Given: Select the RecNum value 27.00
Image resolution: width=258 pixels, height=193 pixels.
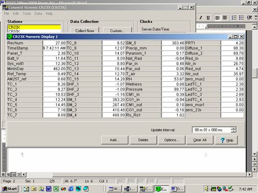Looking at the screenshot, I should pos(54,43).
